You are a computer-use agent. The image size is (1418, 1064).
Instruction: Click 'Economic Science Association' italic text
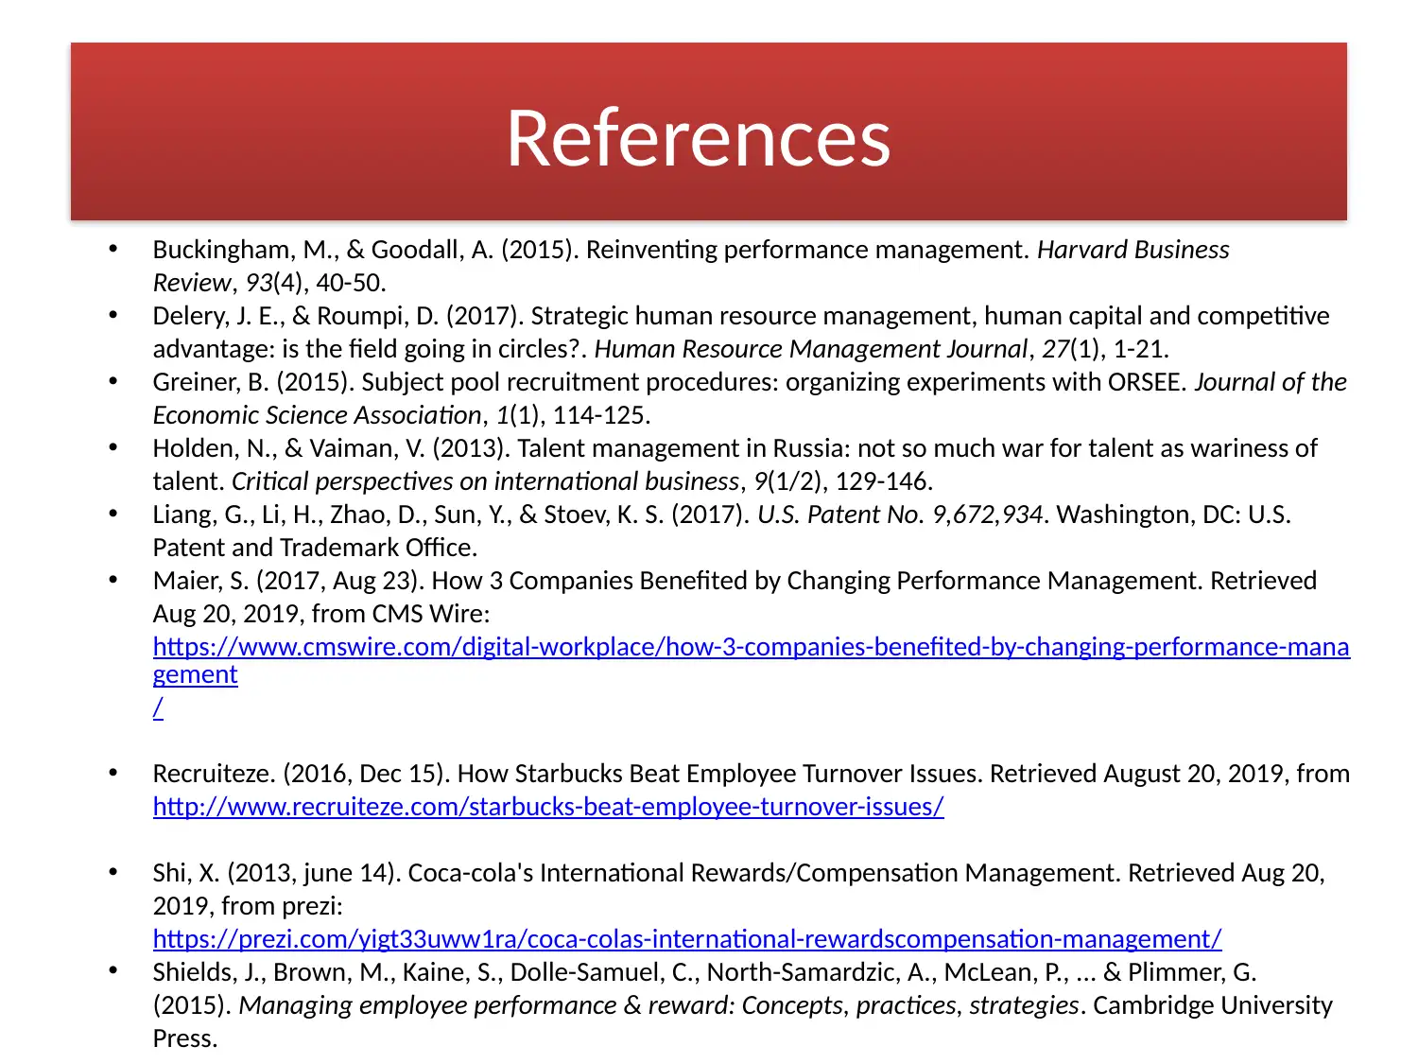click(x=318, y=415)
